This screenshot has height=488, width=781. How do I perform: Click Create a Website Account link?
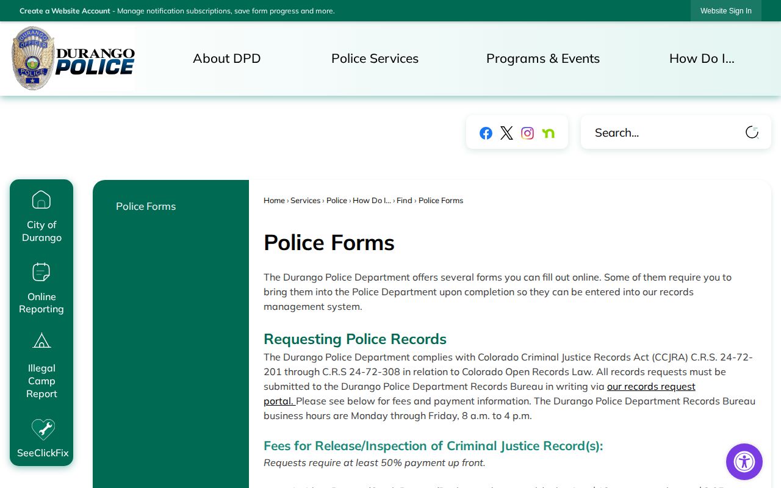65,11
